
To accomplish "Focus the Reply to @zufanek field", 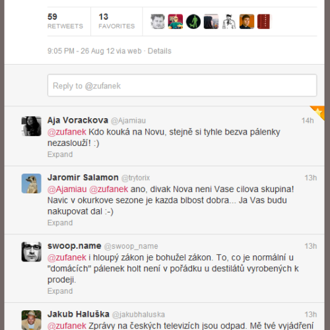I will (x=182, y=85).
